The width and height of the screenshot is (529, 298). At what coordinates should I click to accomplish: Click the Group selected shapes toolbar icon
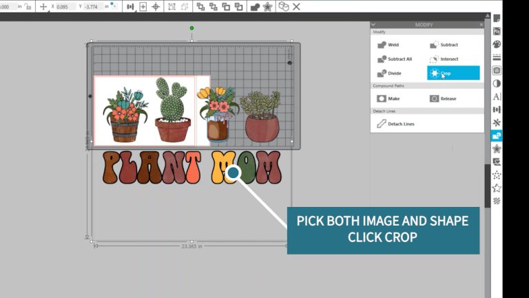point(172,6)
